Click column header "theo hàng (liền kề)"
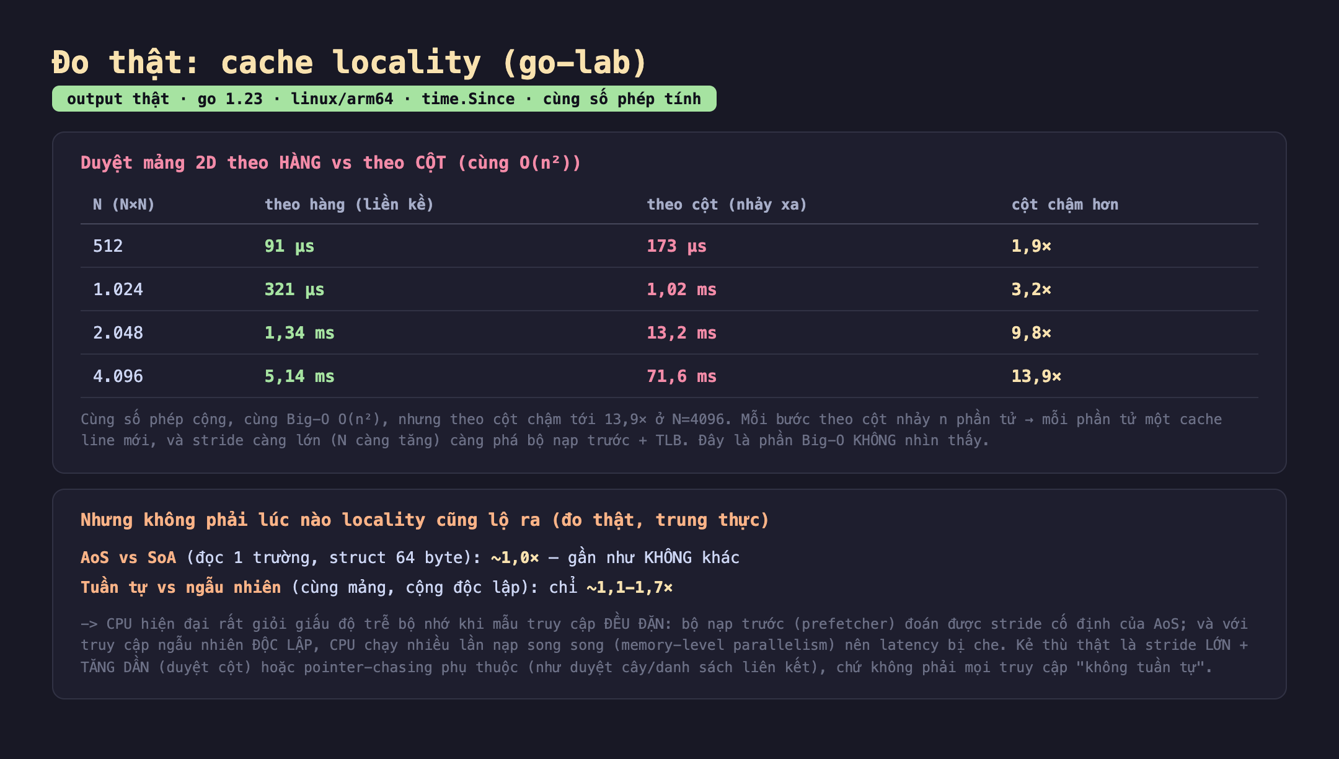This screenshot has height=759, width=1339. click(x=349, y=205)
